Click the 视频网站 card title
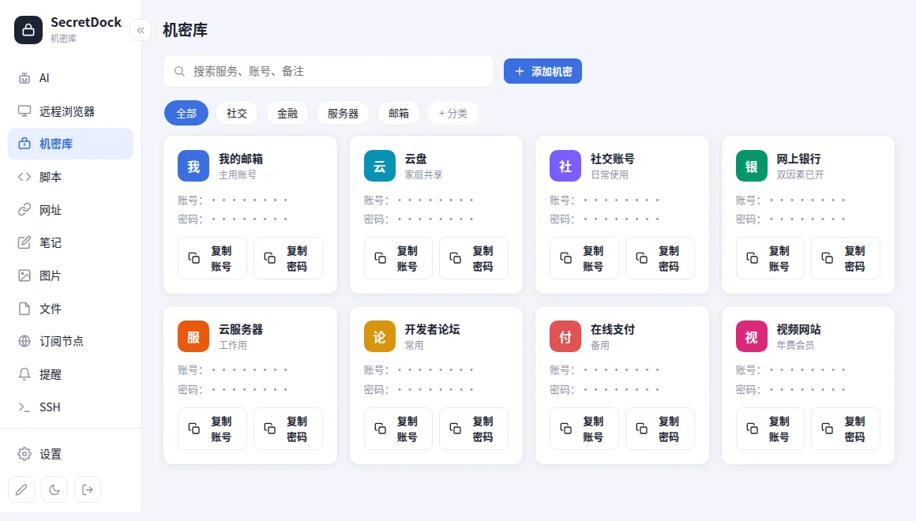The width and height of the screenshot is (916, 521). point(798,329)
